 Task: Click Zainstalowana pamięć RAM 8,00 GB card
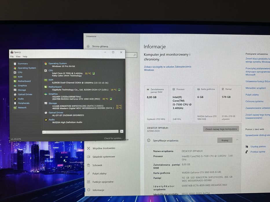(156, 104)
